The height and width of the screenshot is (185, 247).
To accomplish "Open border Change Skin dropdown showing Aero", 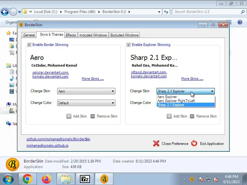I will (x=86, y=91).
